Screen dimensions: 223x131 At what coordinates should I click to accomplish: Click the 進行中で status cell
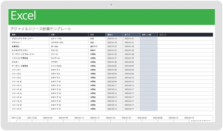(x=97, y=46)
